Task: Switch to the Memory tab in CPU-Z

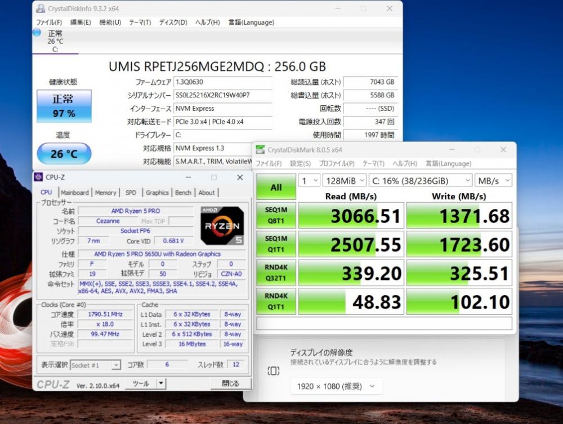Action: (x=106, y=193)
